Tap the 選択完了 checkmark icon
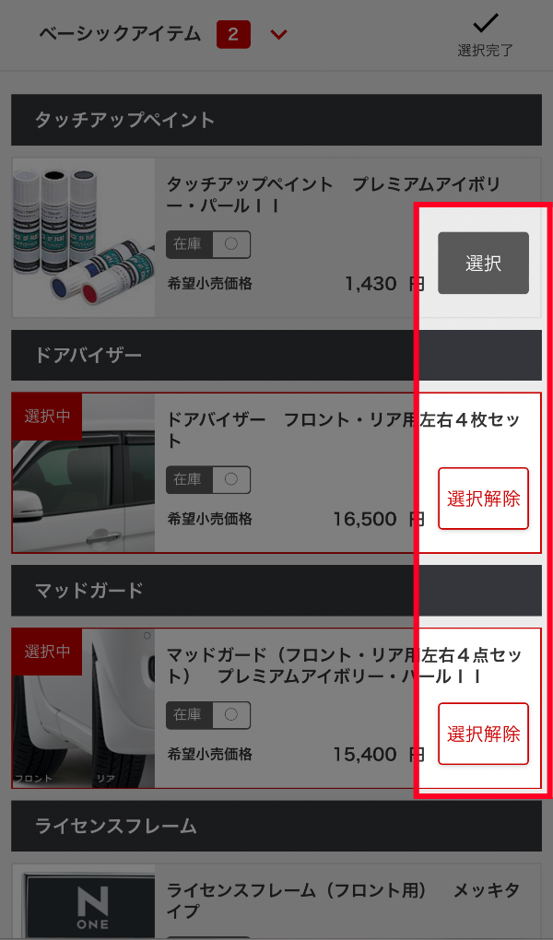The height and width of the screenshot is (940, 553). coord(485,23)
